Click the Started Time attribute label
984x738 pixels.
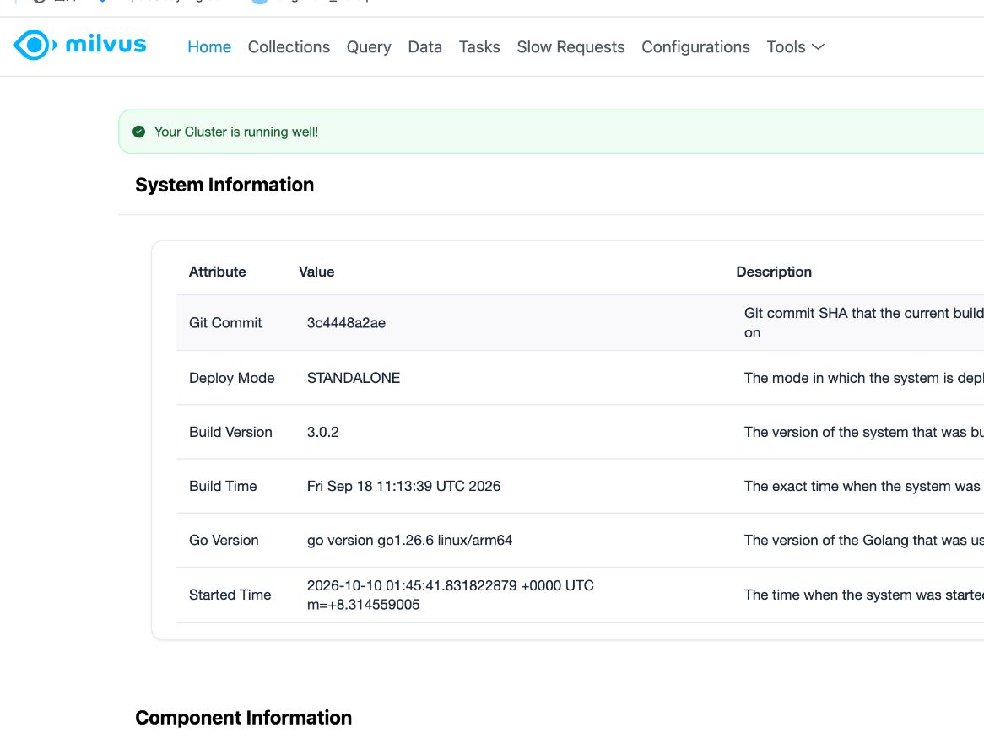[x=230, y=595]
